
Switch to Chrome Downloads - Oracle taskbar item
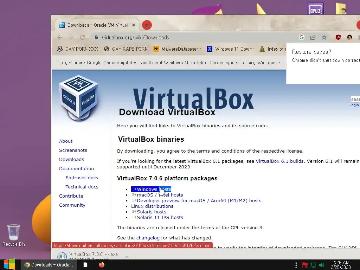49,265
